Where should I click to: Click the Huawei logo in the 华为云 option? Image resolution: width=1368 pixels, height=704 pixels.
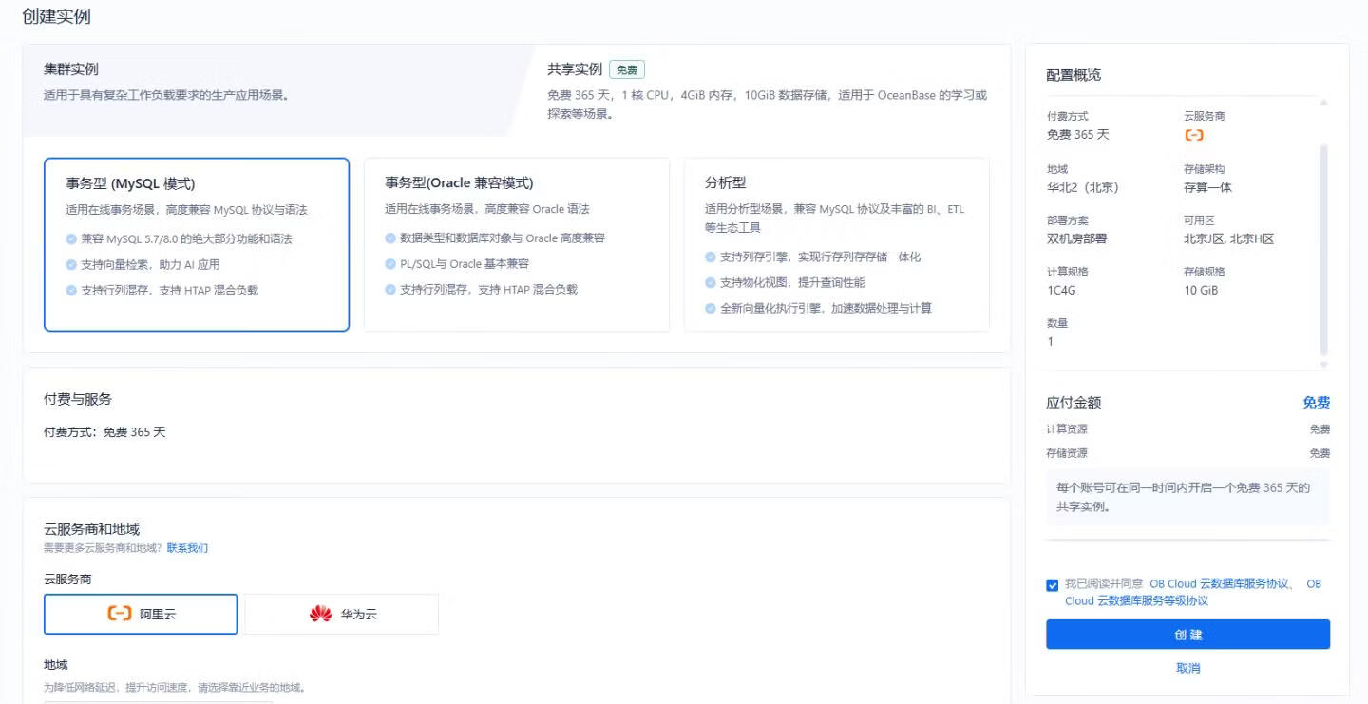(320, 614)
